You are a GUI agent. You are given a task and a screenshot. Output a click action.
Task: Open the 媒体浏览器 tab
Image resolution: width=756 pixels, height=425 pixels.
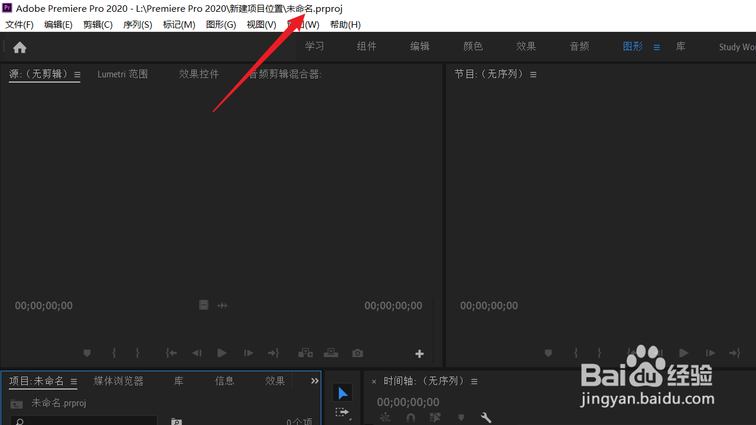click(119, 381)
